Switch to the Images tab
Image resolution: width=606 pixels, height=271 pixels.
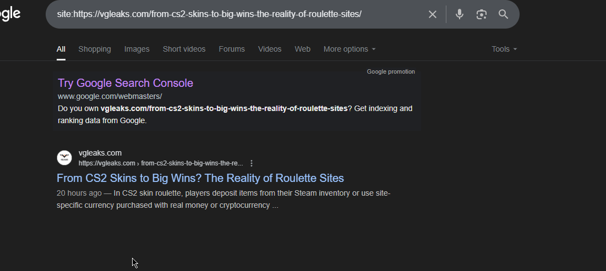point(137,49)
